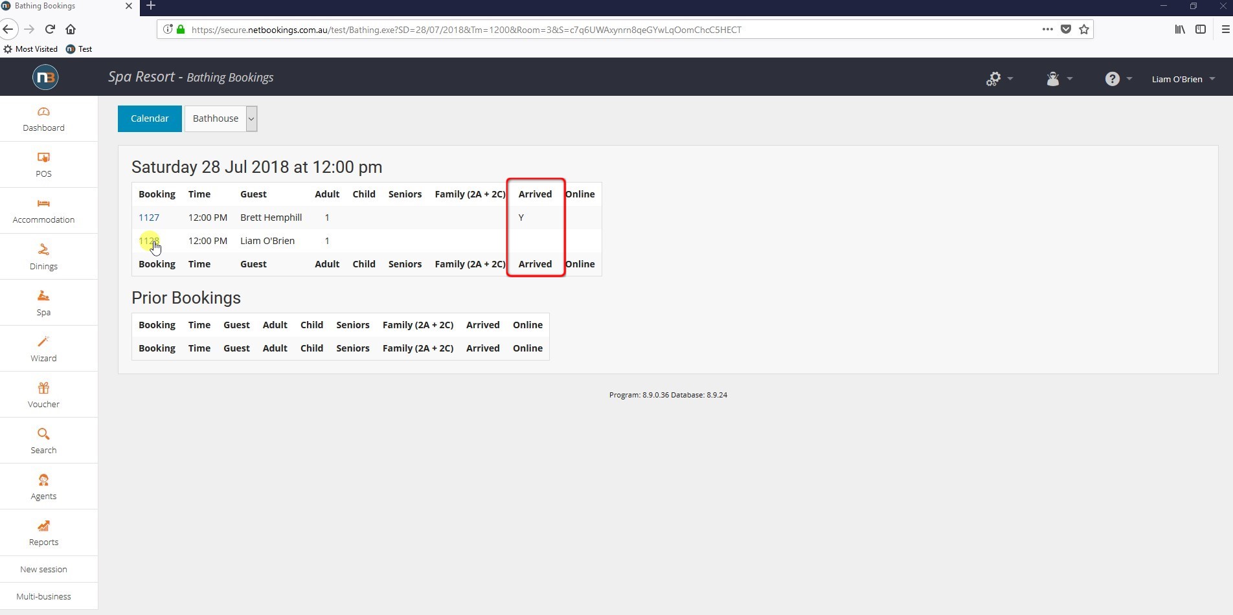
Task: Open the help question mark menu
Action: 1118,79
